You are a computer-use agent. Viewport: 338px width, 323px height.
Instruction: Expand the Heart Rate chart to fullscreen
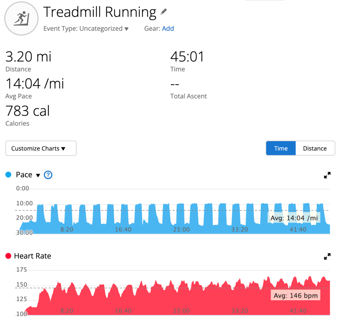pyautogui.click(x=327, y=256)
